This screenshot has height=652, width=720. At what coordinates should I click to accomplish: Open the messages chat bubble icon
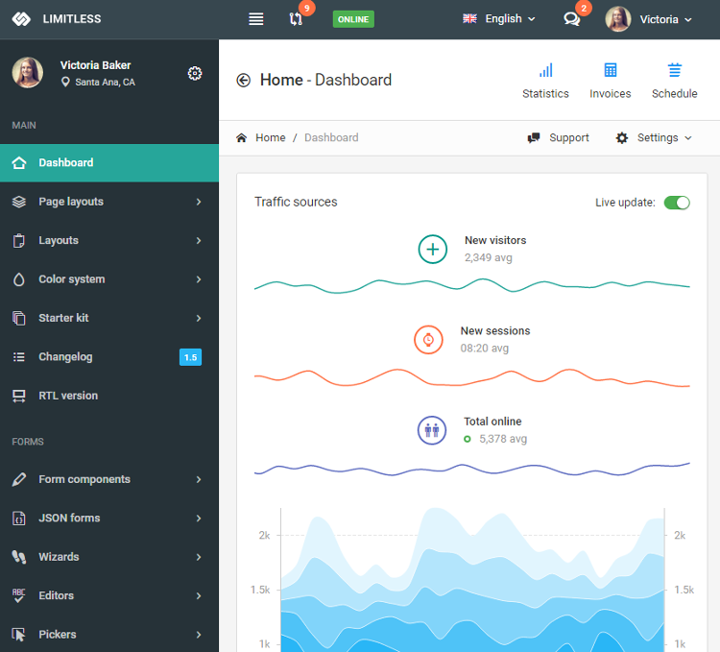click(x=572, y=19)
